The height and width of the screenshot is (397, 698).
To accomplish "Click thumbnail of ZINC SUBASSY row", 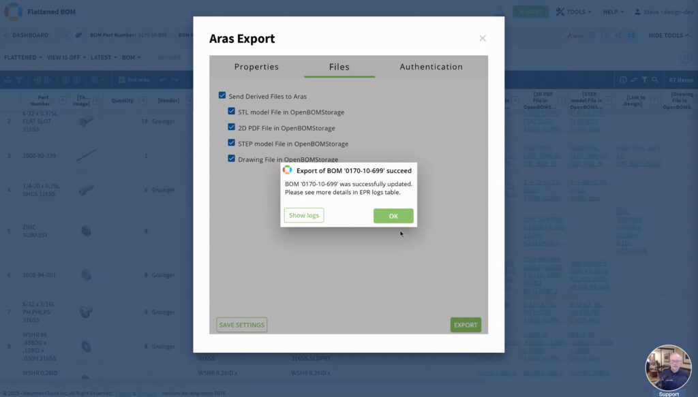I will (x=86, y=231).
